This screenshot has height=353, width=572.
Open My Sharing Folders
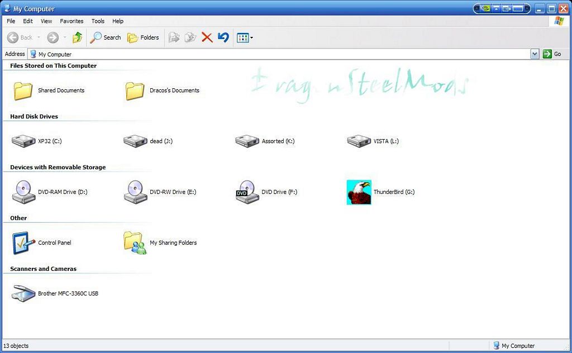click(135, 243)
